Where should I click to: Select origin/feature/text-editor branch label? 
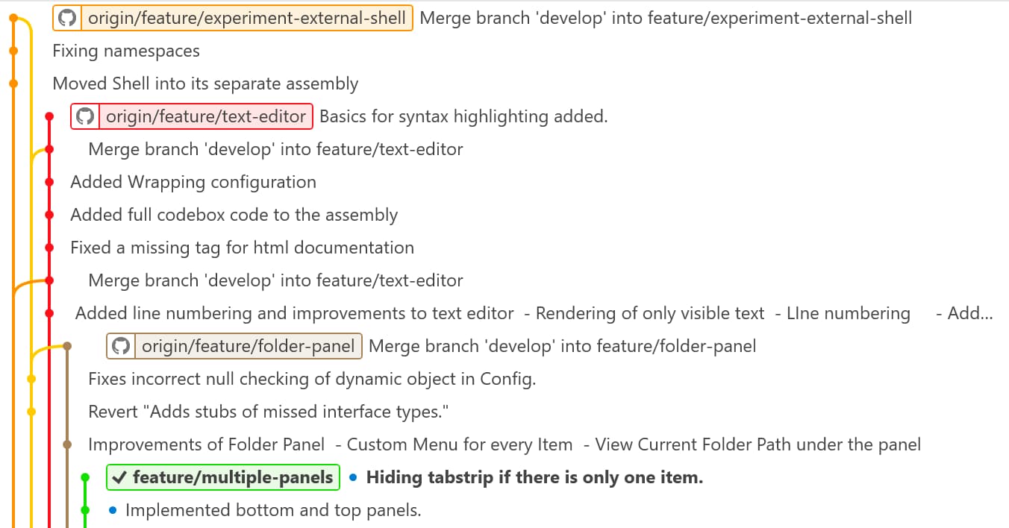(x=192, y=116)
